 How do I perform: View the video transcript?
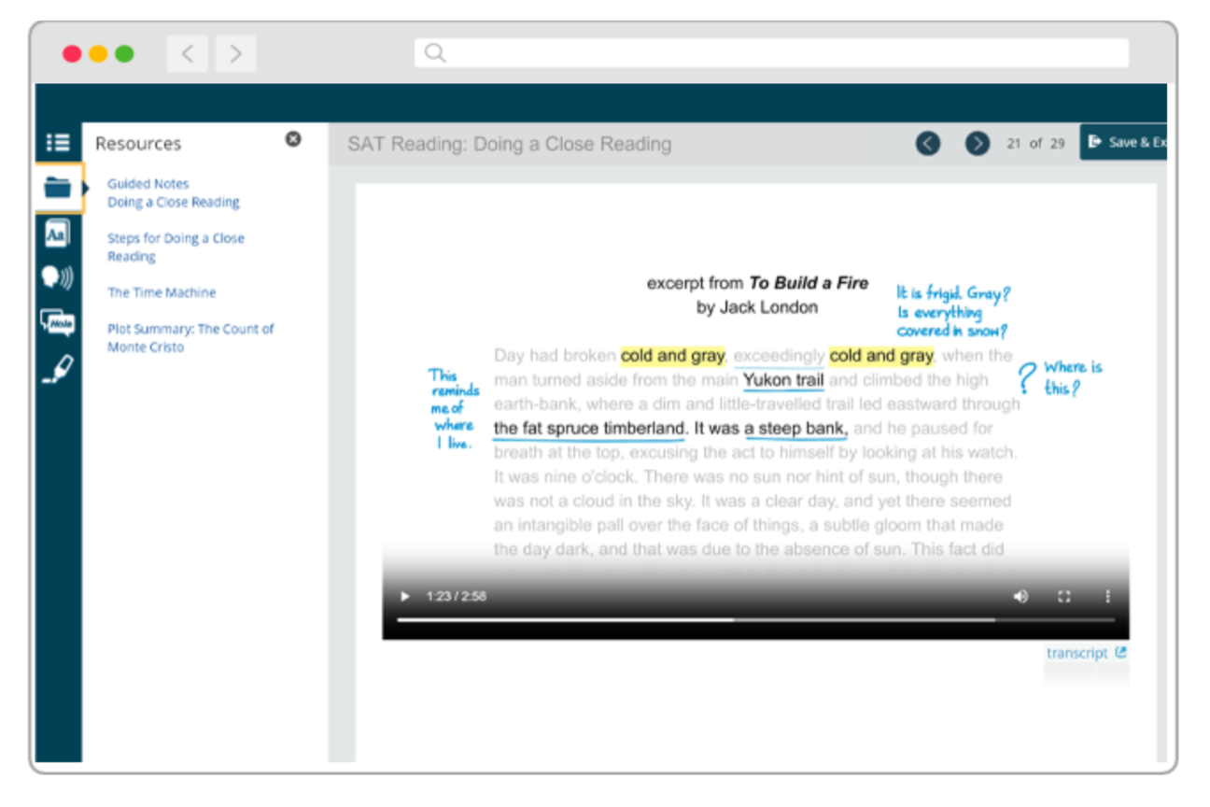coord(1078,653)
